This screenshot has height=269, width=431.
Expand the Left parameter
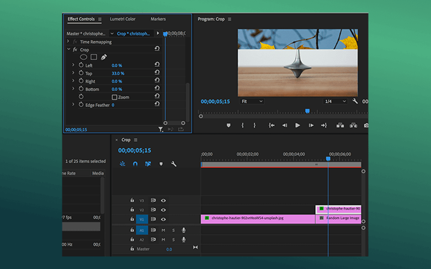73,65
